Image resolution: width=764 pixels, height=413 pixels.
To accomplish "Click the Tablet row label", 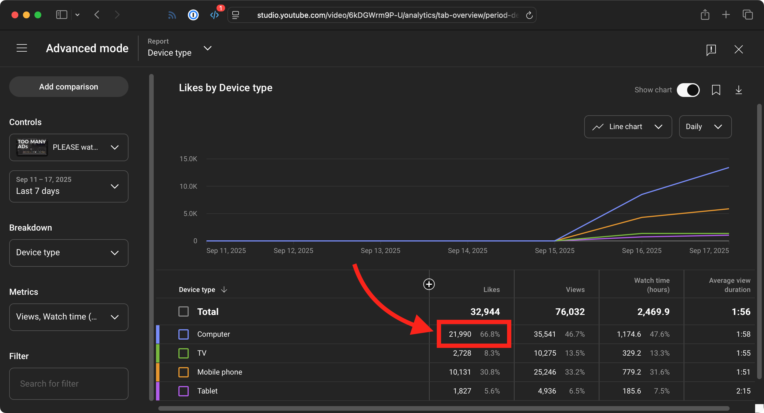I will [x=207, y=391].
